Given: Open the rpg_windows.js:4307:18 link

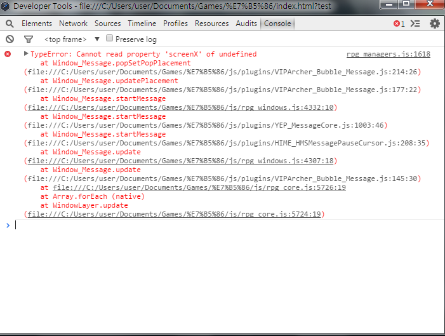Looking at the screenshot, I should click(180, 161).
